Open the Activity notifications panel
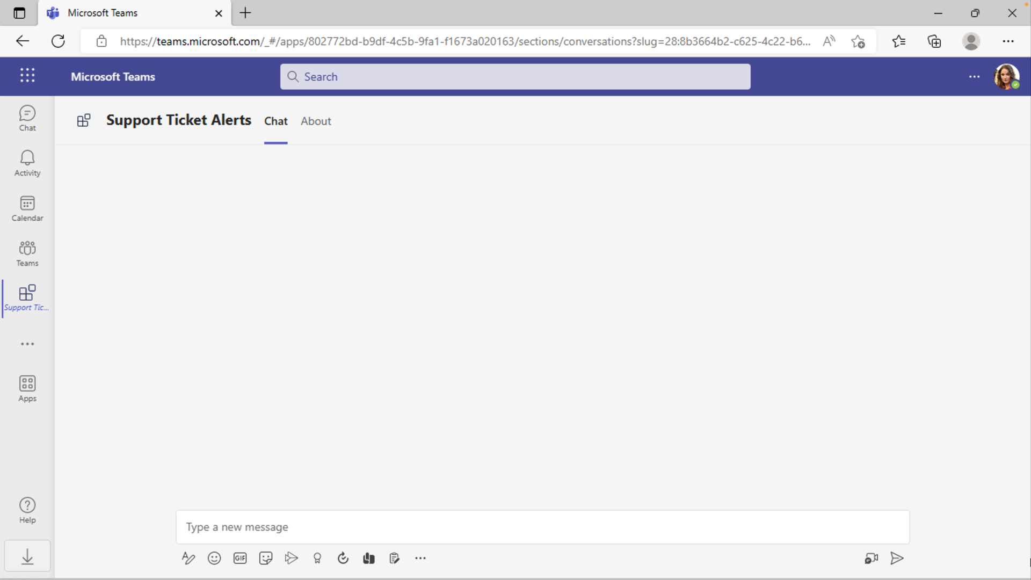Viewport: 1031px width, 580px height. pos(27,163)
